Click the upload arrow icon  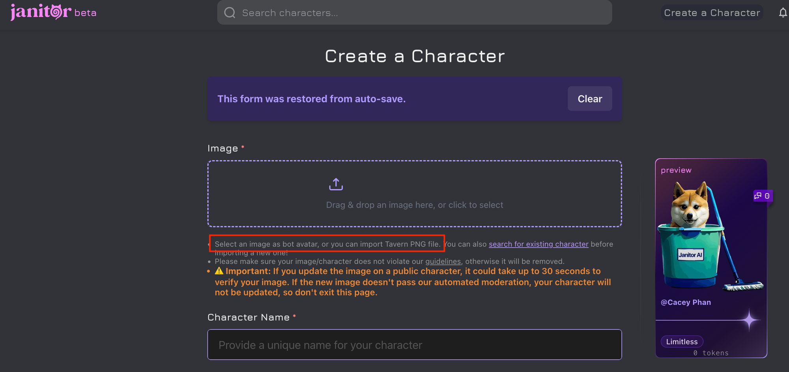tap(336, 184)
